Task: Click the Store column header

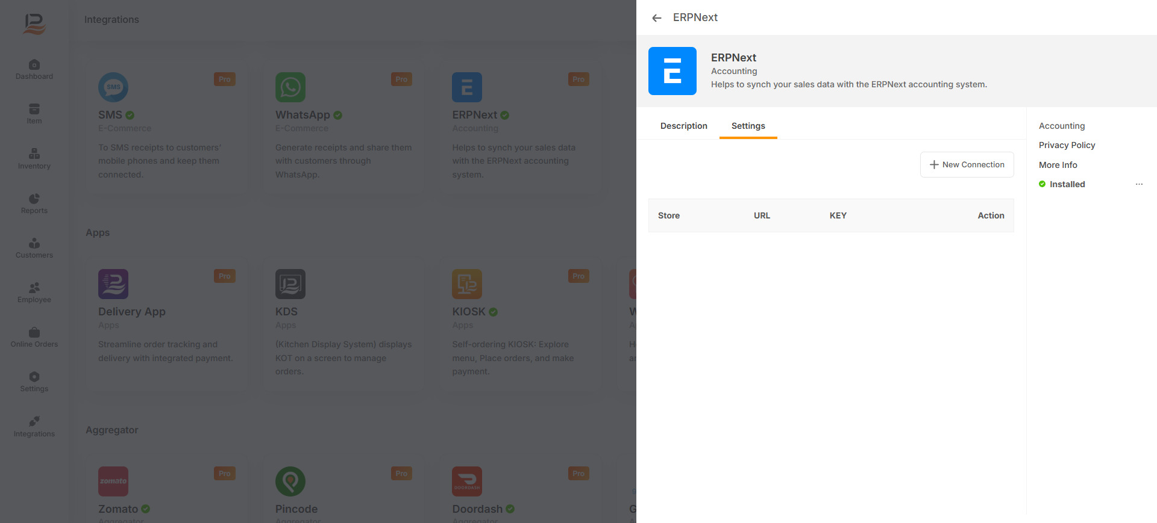Action: pos(669,215)
